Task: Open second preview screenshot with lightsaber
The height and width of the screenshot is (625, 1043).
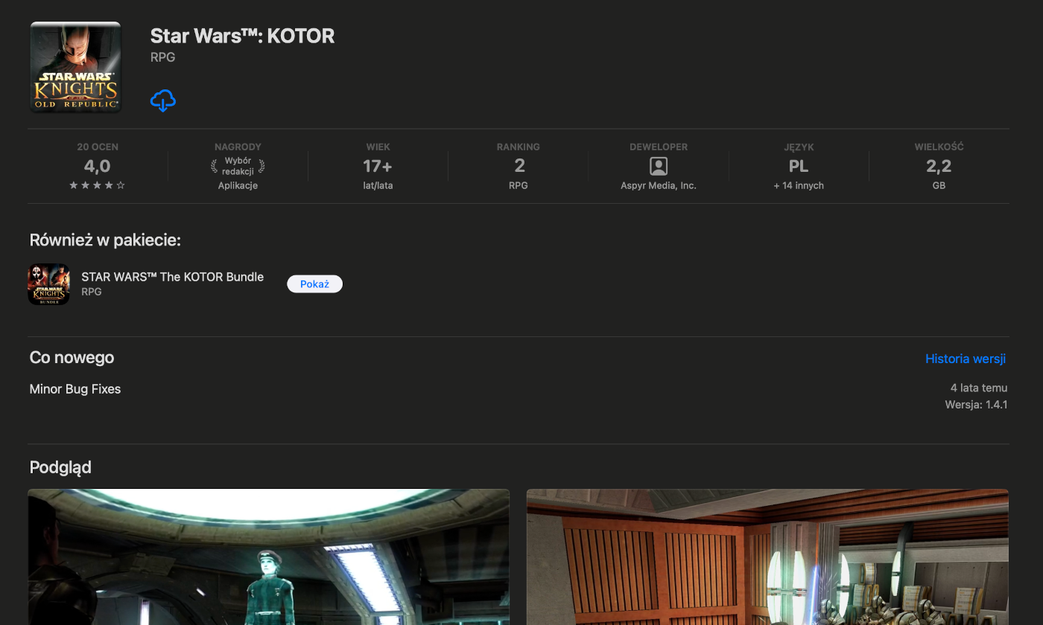Action: tap(767, 557)
